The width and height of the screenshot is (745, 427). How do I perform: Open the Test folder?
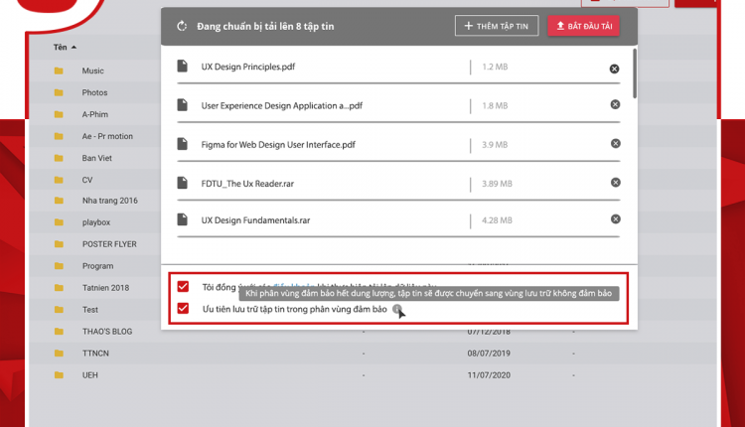[90, 310]
